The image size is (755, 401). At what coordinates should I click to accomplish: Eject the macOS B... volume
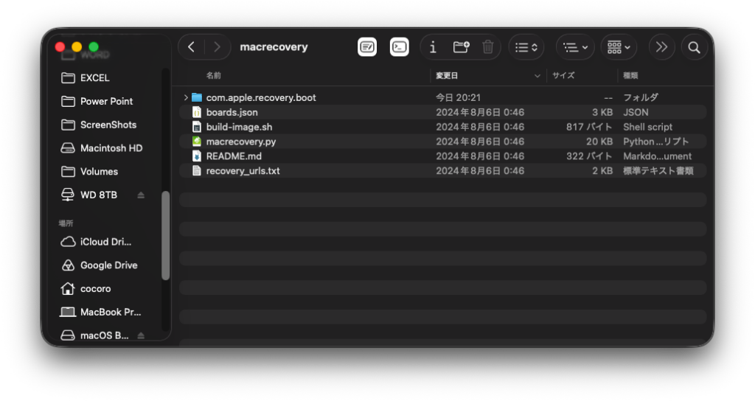[141, 335]
